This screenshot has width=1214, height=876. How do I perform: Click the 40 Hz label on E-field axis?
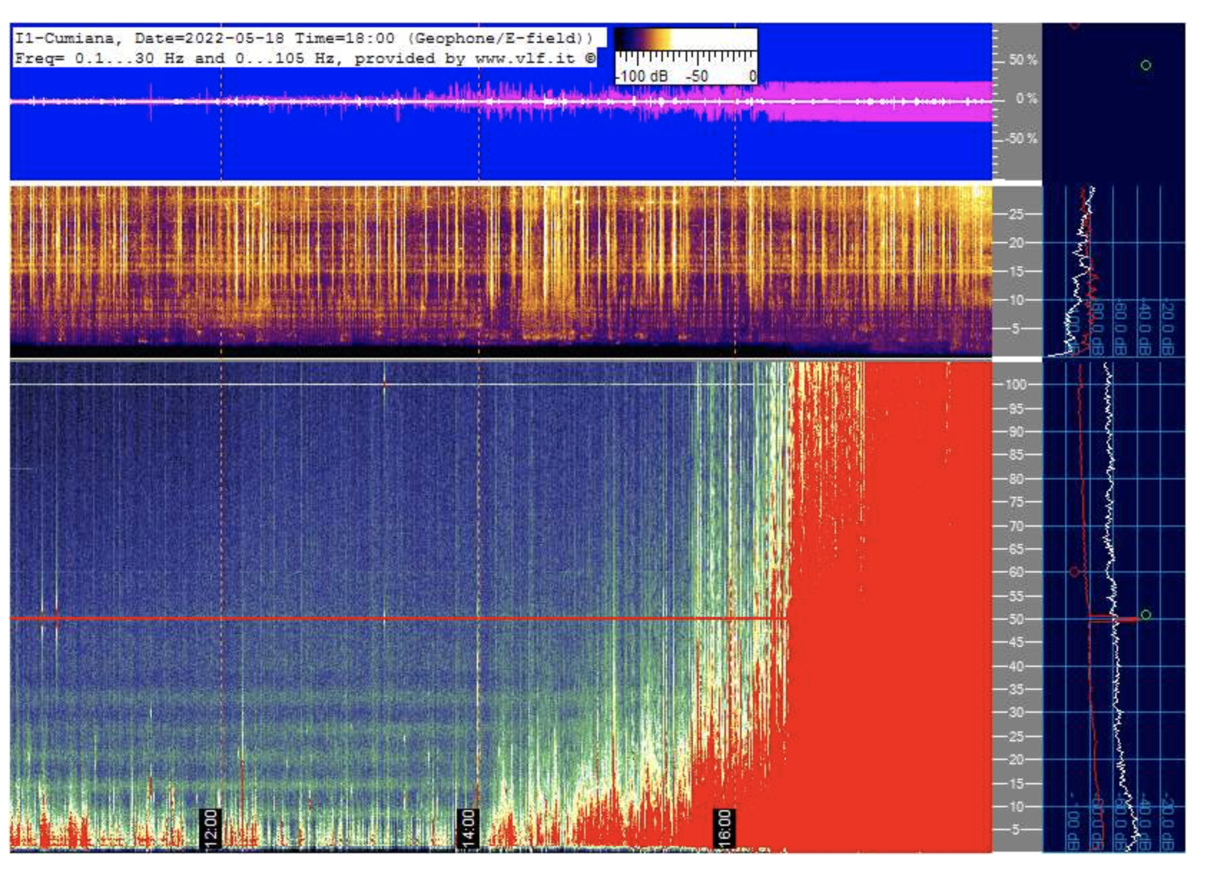(1016, 666)
